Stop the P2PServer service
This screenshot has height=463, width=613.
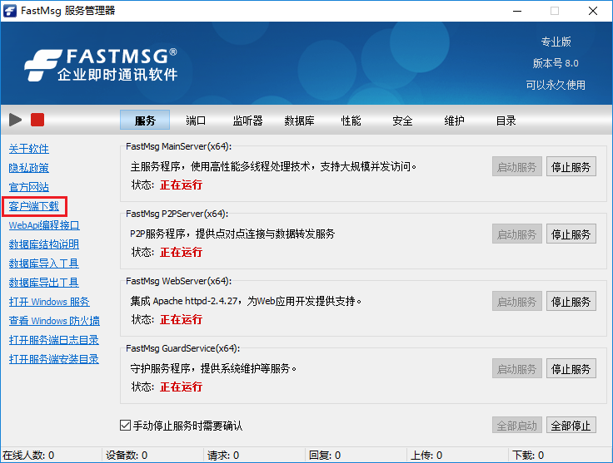(571, 234)
